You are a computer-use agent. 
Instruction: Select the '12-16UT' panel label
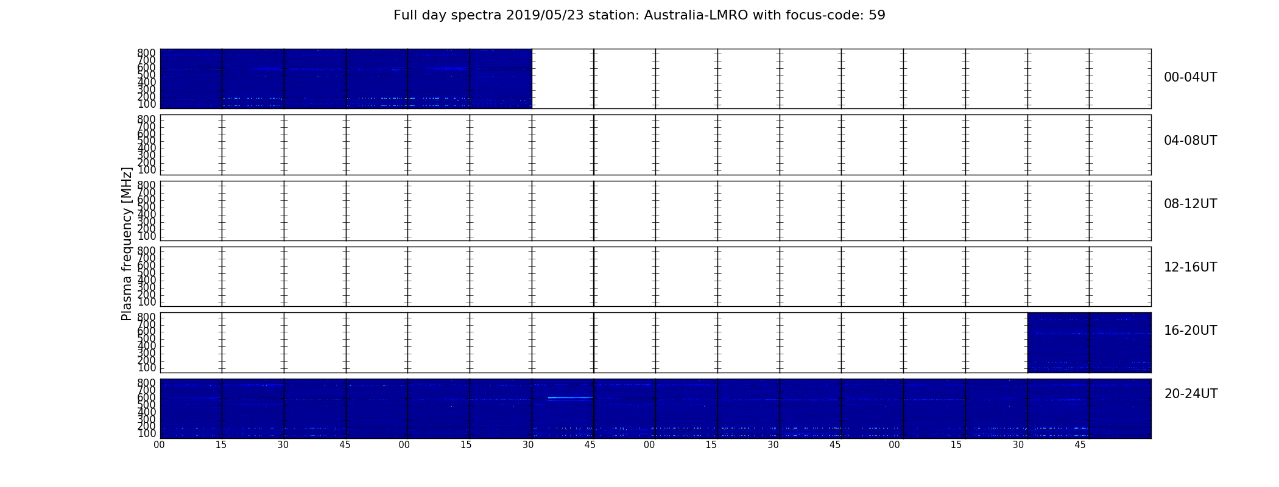coord(1190,267)
